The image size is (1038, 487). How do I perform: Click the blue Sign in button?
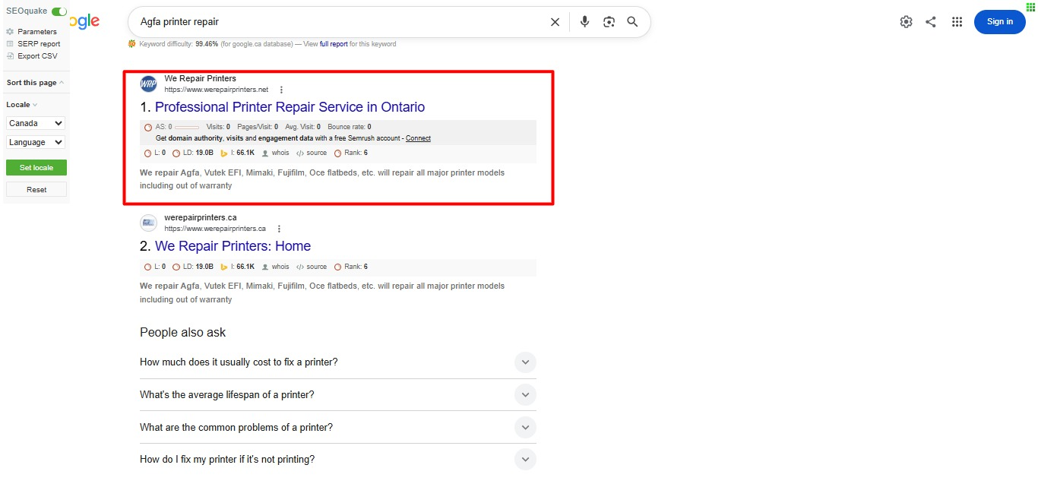click(999, 22)
